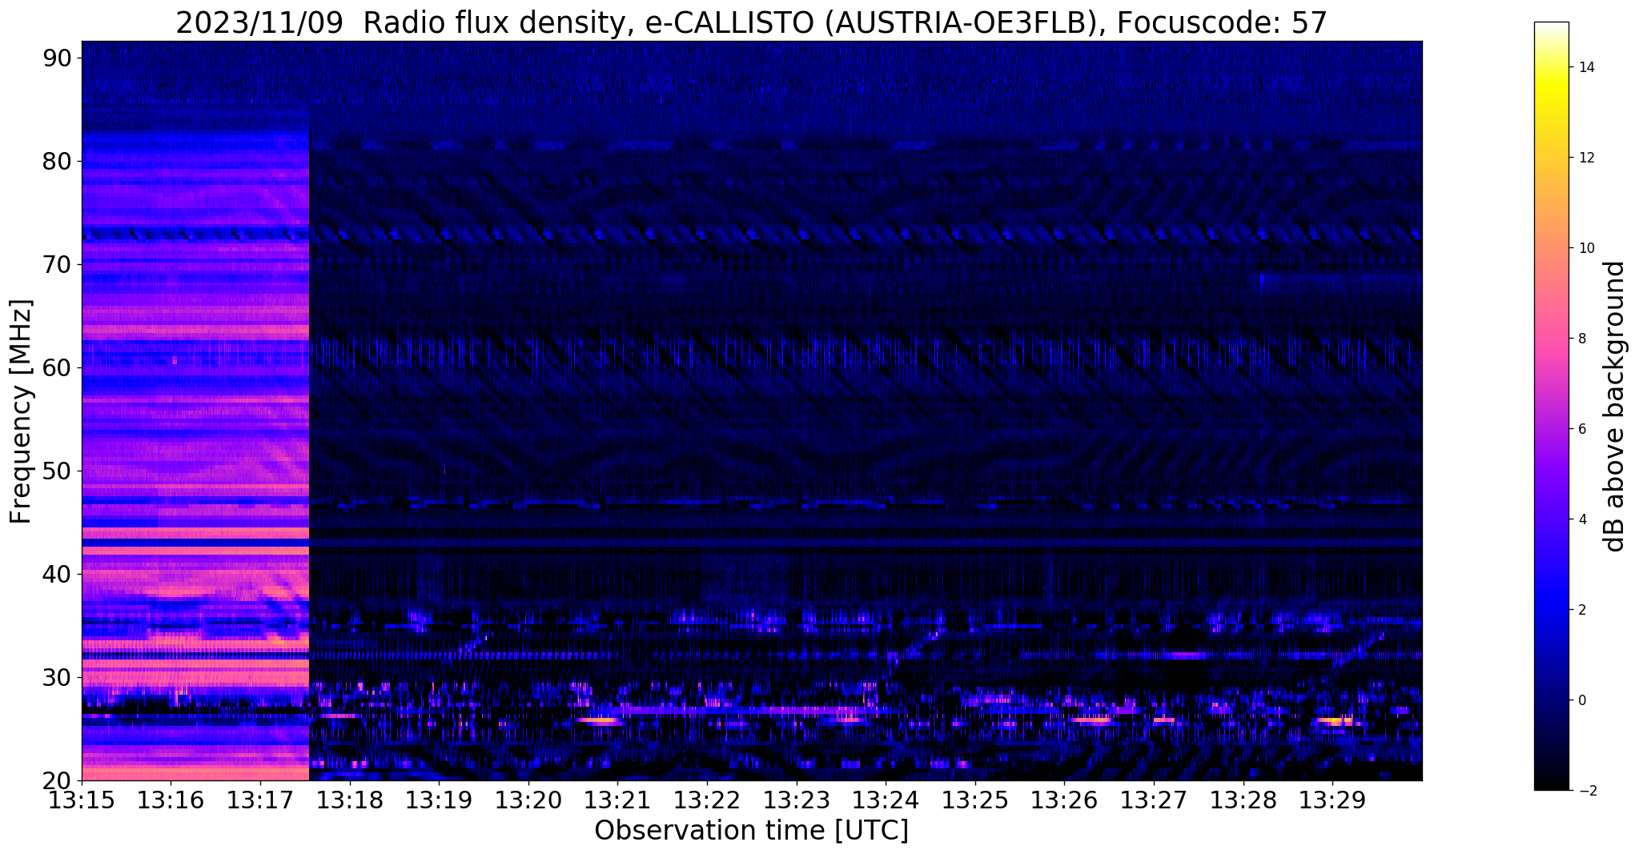This screenshot has width=1639, height=854.
Task: Click the 13:22 time tick label
Action: (707, 800)
